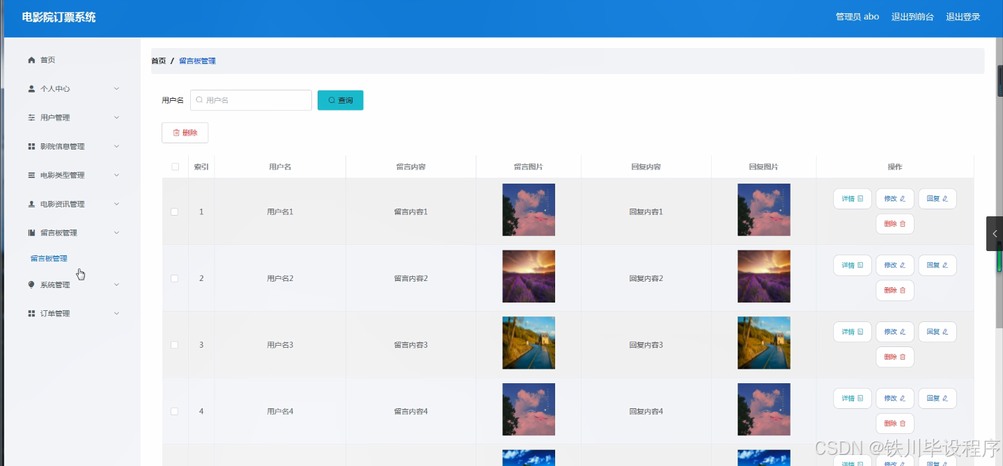Click 回复 for row 用户名1
This screenshot has width=1003, height=466.
point(938,199)
